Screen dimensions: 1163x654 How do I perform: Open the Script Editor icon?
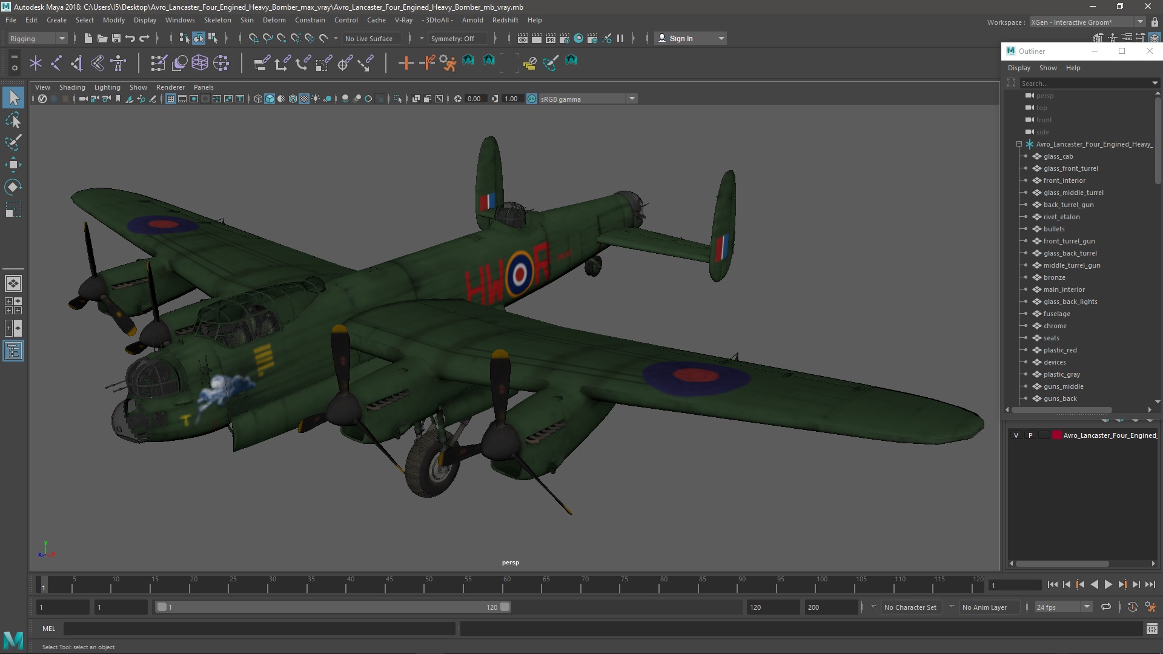(x=1151, y=629)
